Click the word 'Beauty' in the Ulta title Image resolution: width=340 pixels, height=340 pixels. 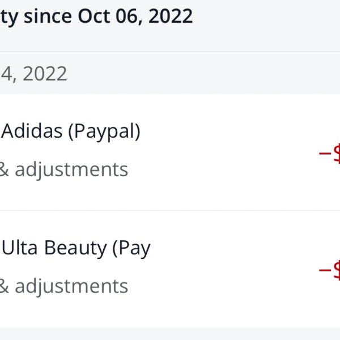tap(75, 248)
